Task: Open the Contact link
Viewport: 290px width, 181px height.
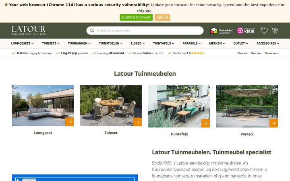Action: click(242, 53)
